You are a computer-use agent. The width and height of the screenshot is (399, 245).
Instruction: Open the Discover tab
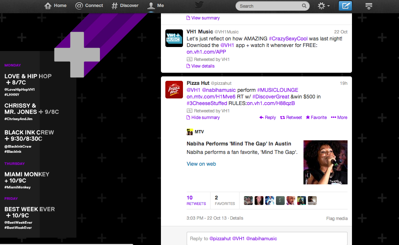tap(125, 6)
